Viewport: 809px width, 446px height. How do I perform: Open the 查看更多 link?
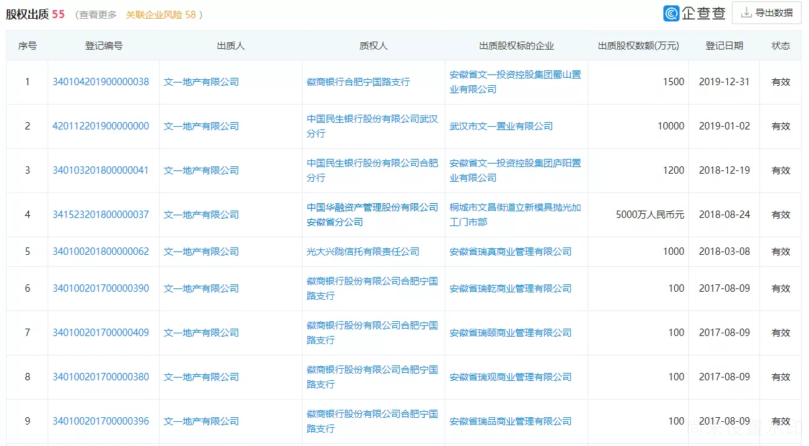click(97, 14)
